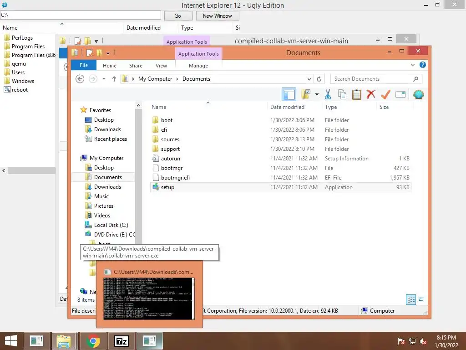Open Documents quick access toolbar dropdown
This screenshot has height=350, width=466.
(x=108, y=53)
